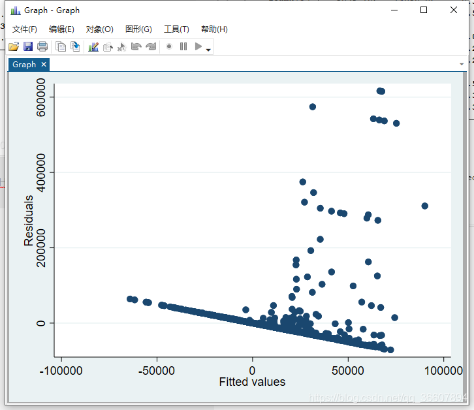Image resolution: width=474 pixels, height=410 pixels.
Task: Open the 工具(T) menu
Action: pyautogui.click(x=176, y=29)
